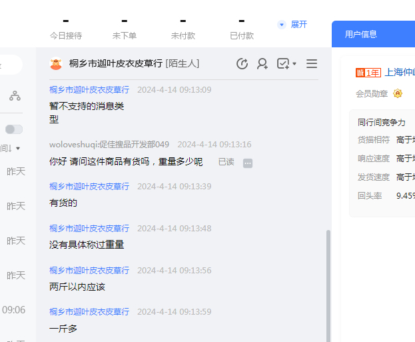Select the 用户信息 tab

[x=360, y=34]
